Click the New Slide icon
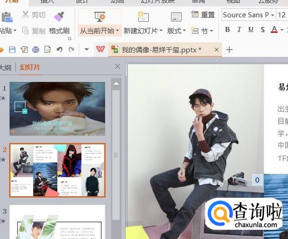Screen dimensions: 288x239 click(x=143, y=18)
